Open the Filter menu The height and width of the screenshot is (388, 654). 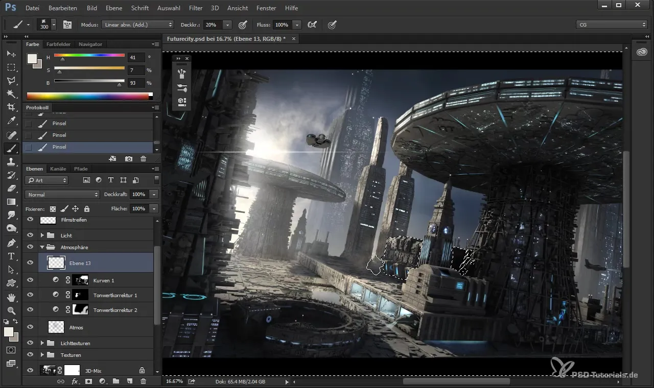(x=196, y=8)
